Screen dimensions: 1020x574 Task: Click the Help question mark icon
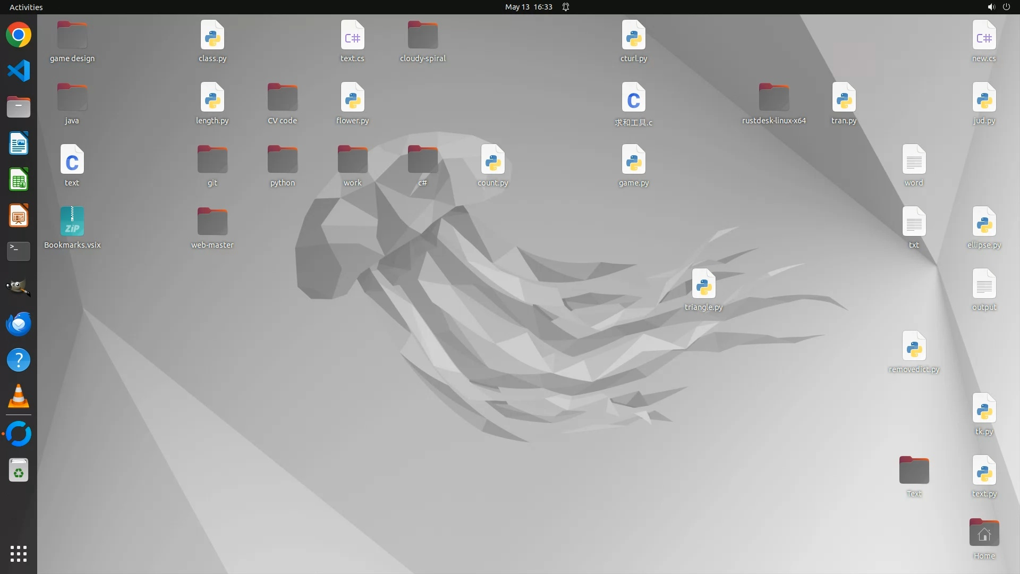[19, 360]
